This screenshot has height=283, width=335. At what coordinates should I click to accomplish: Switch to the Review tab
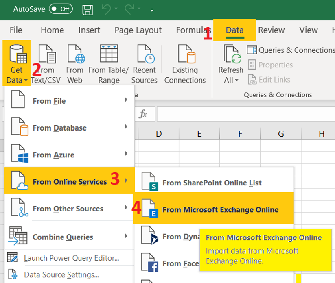272,30
